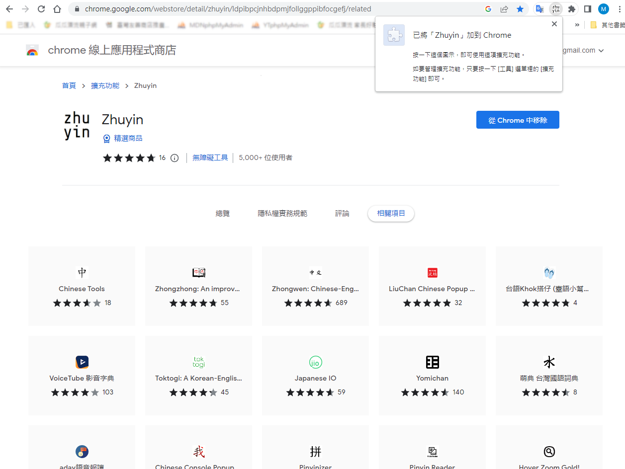Toggle the browser side panel
This screenshot has height=469, width=625.
(587, 9)
